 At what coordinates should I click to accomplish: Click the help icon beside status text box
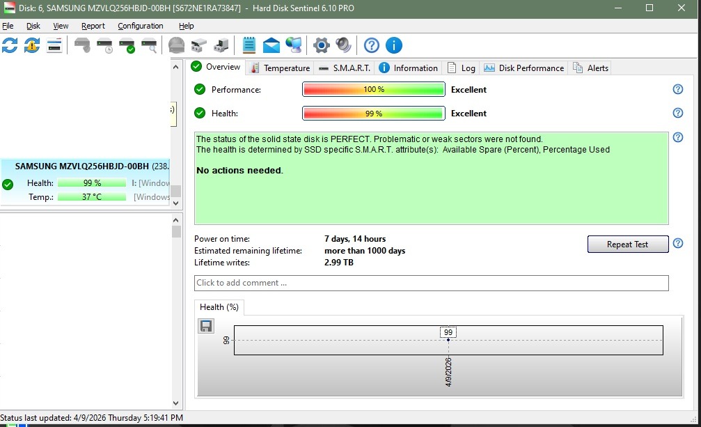point(678,137)
